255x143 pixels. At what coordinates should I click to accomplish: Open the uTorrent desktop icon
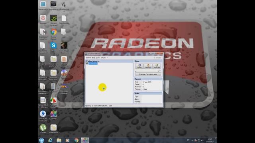click(43, 128)
